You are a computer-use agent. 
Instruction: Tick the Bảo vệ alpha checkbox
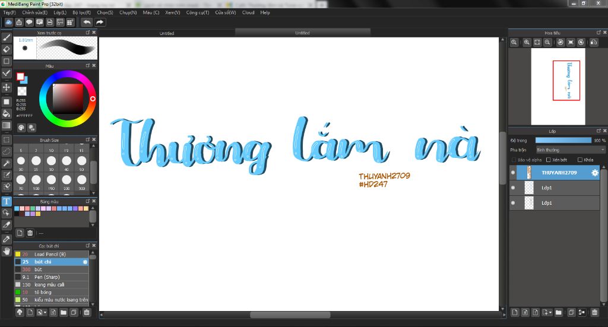pos(514,160)
